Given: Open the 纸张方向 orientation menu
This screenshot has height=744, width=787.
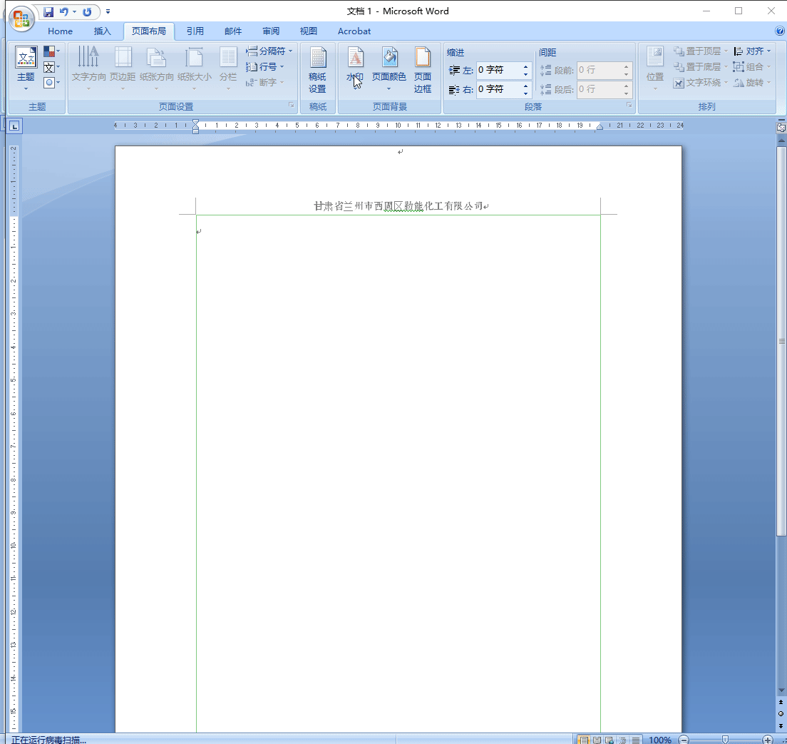Looking at the screenshot, I should pyautogui.click(x=157, y=68).
